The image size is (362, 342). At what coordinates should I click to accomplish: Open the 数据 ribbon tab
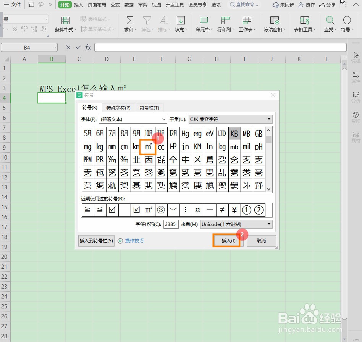pos(129,5)
